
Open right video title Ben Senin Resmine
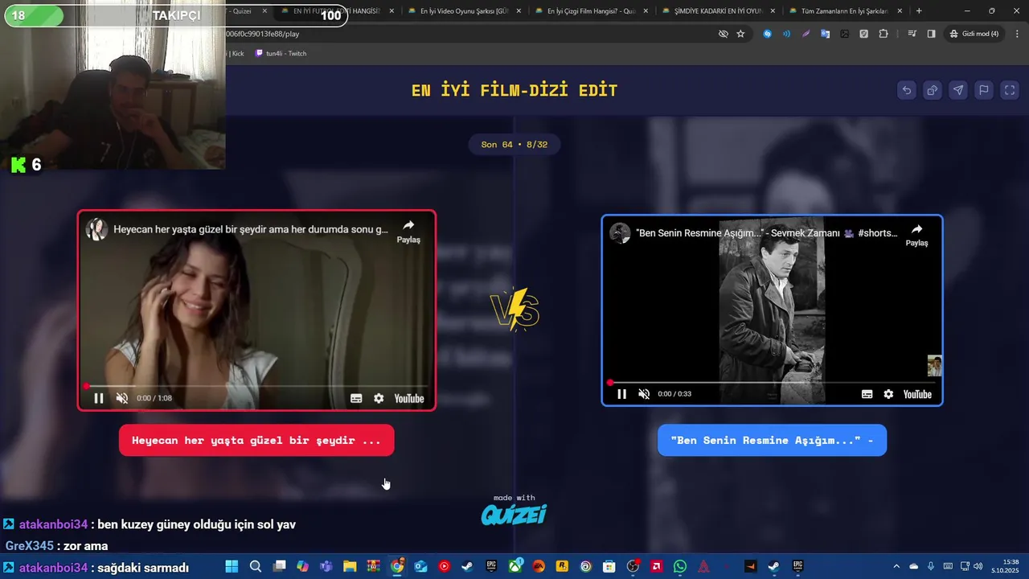(x=766, y=233)
